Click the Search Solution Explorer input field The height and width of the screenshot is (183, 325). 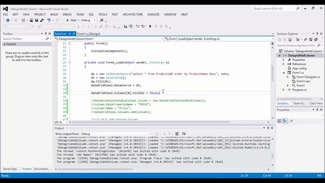297,45
